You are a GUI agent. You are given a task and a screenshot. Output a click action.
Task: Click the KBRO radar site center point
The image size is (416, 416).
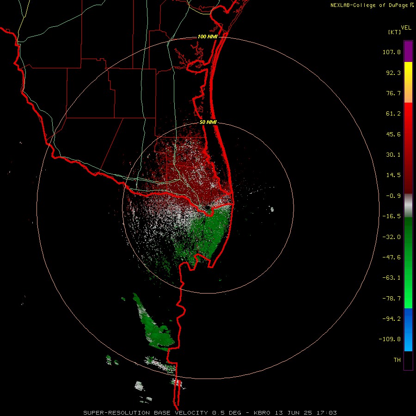tap(208, 208)
